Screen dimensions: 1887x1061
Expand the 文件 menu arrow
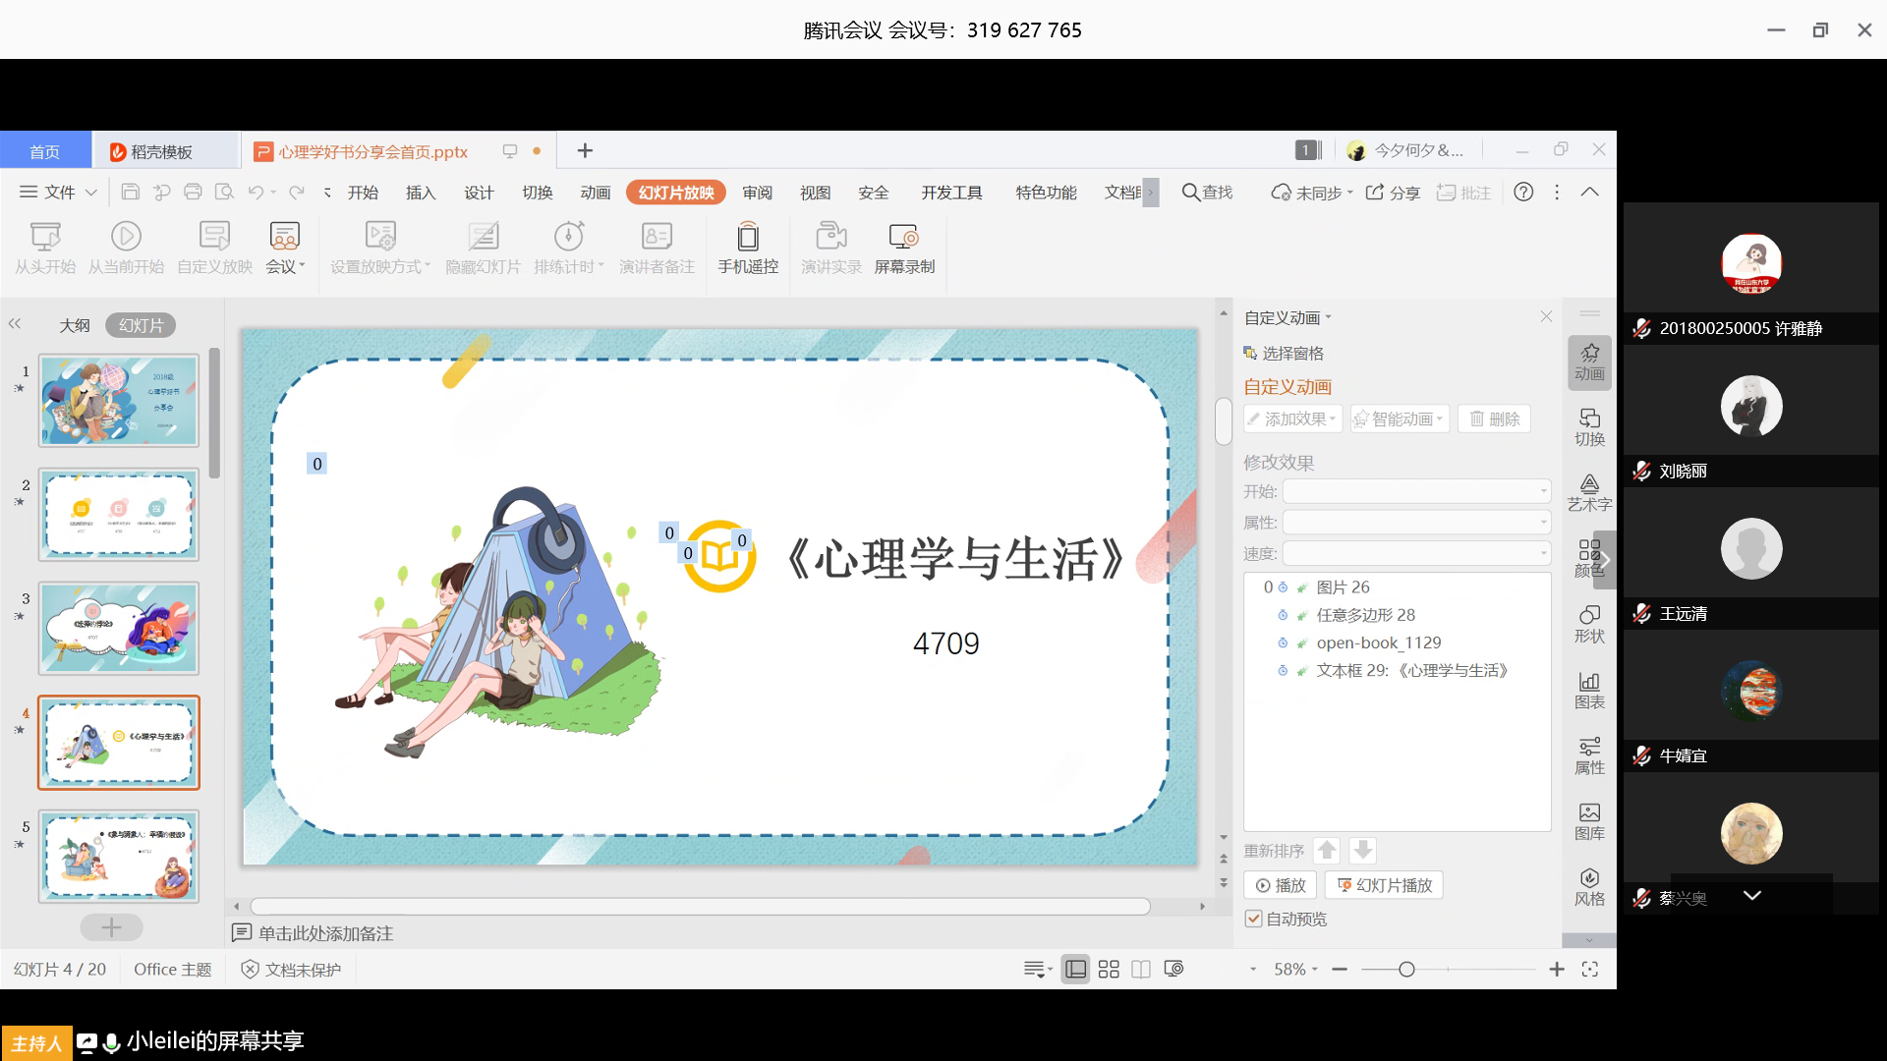(91, 193)
